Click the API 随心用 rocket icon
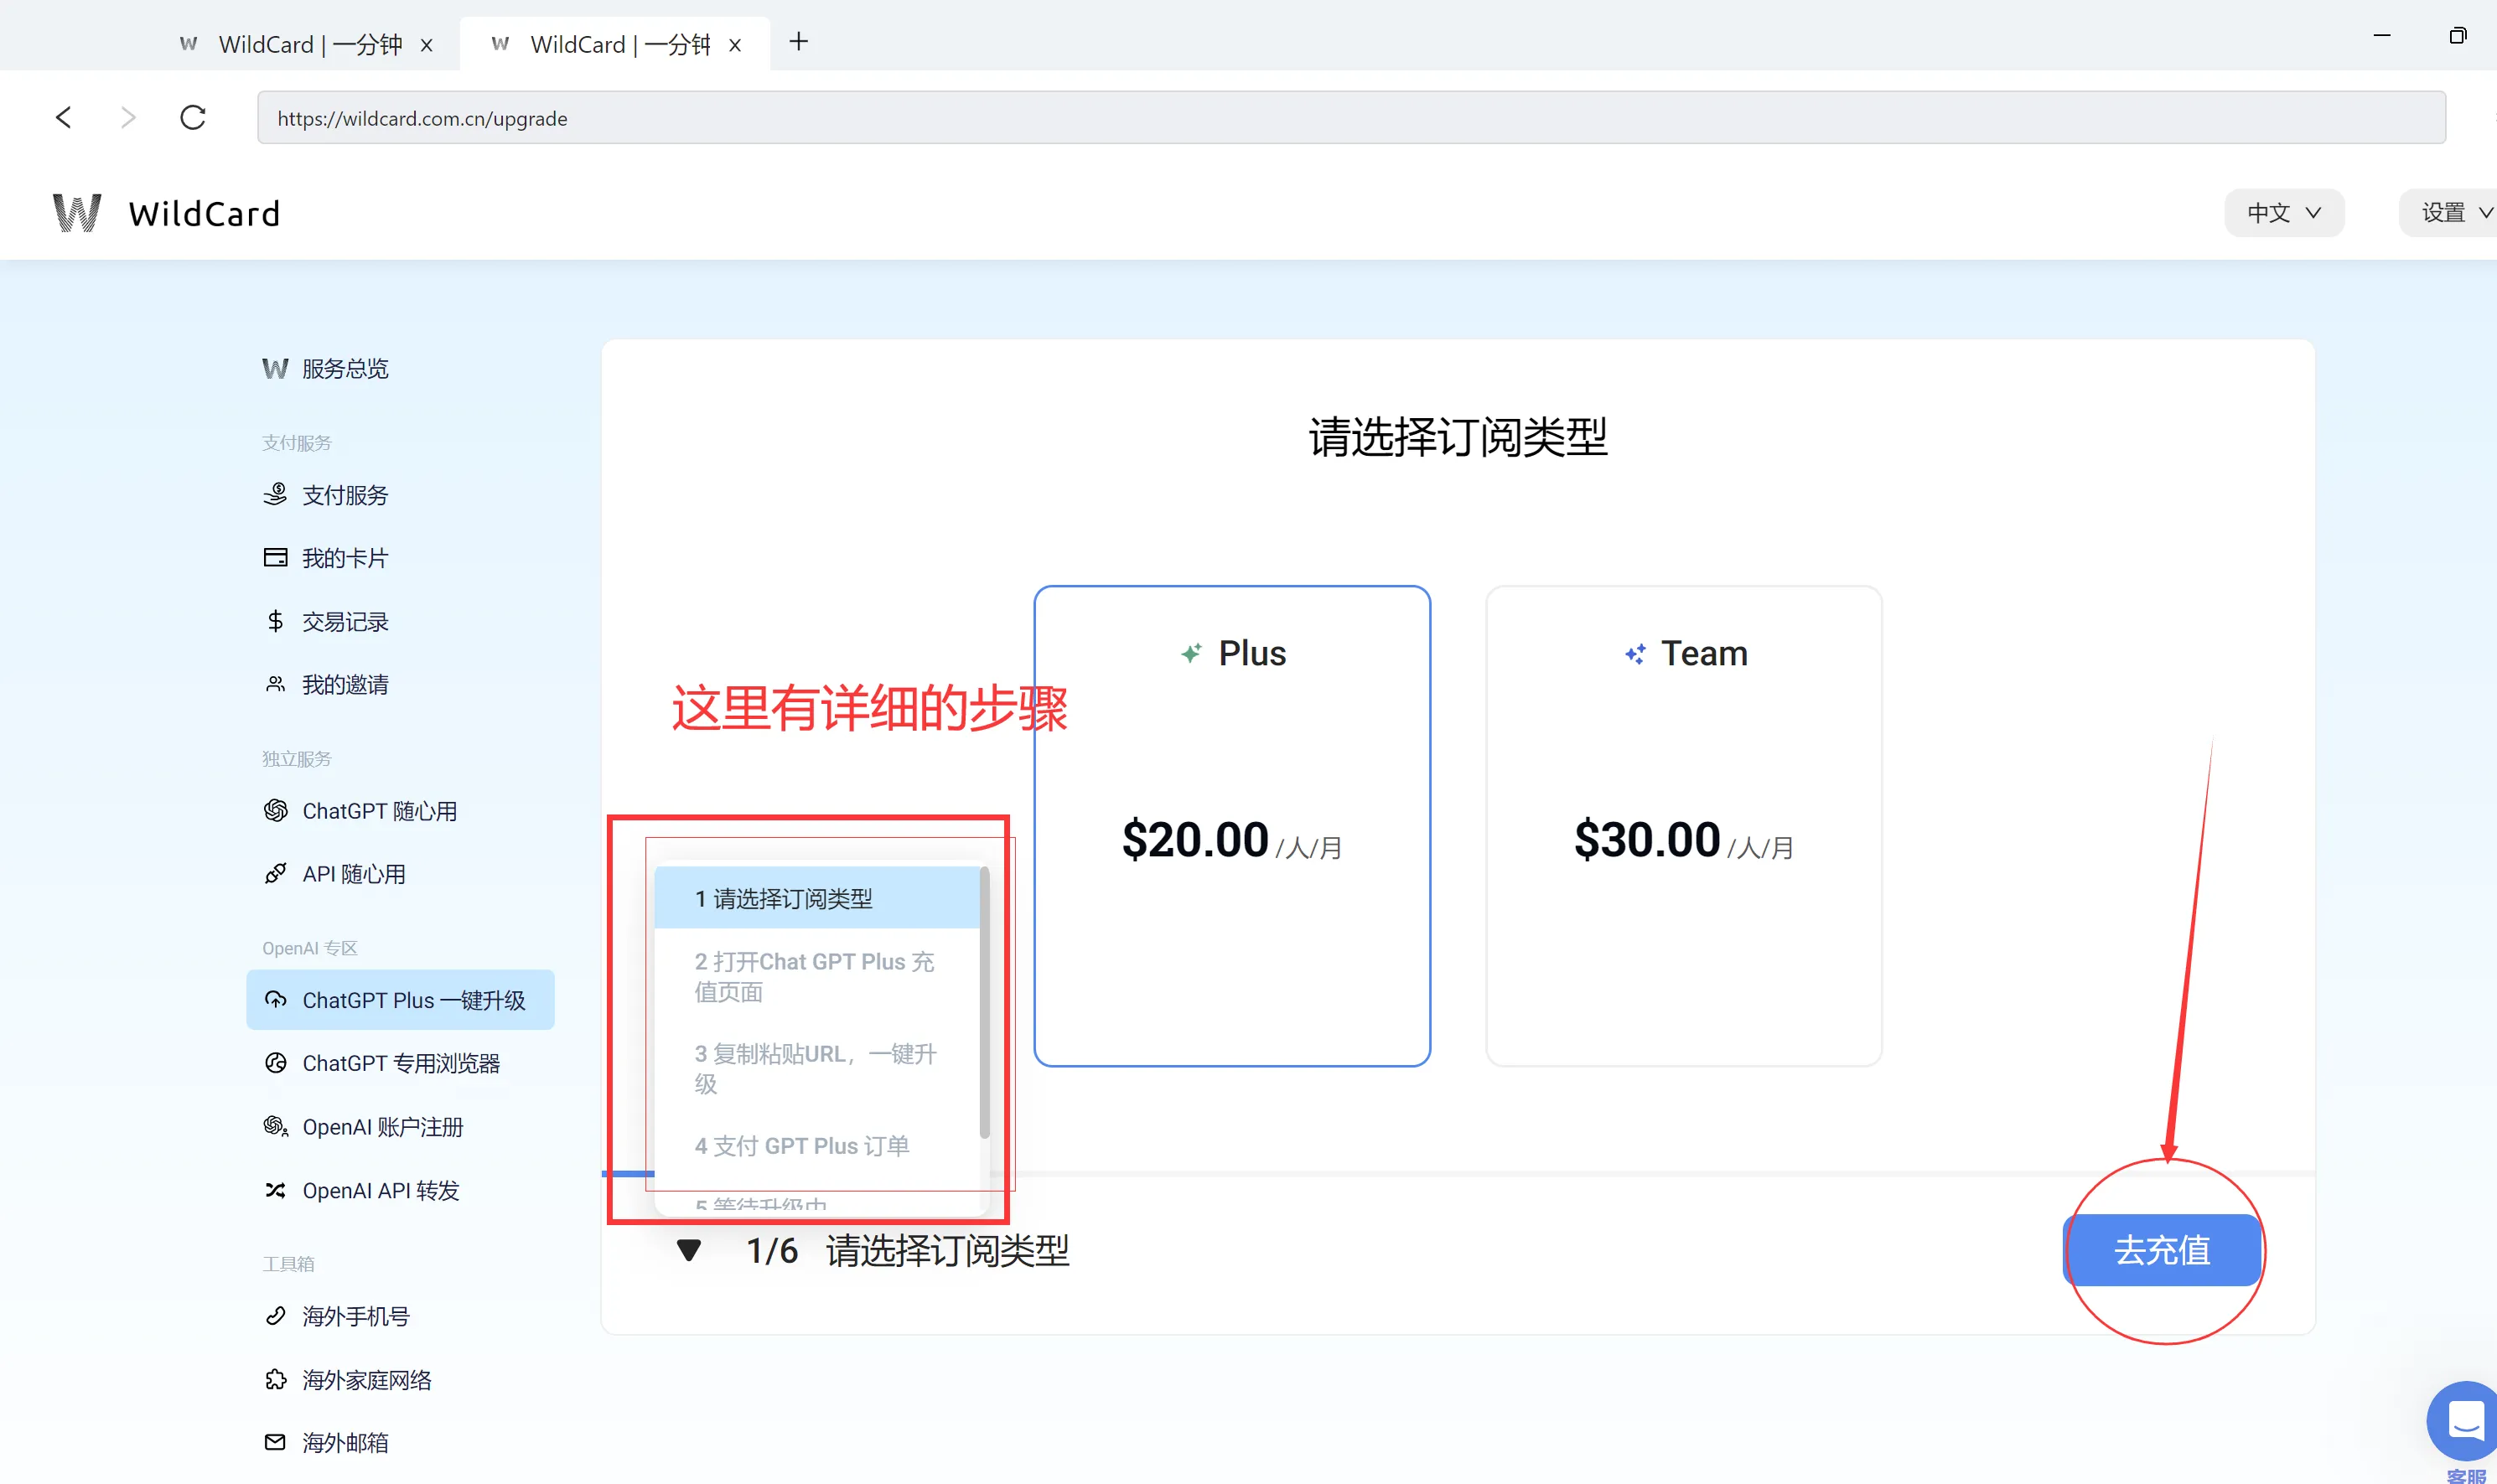Screen dimensions: 2497x1484 tap(275, 874)
